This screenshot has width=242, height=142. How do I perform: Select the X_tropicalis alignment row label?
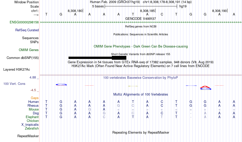[x=30, y=125]
